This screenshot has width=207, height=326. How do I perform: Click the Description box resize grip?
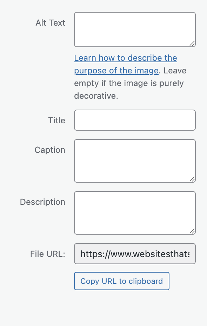tap(193, 232)
